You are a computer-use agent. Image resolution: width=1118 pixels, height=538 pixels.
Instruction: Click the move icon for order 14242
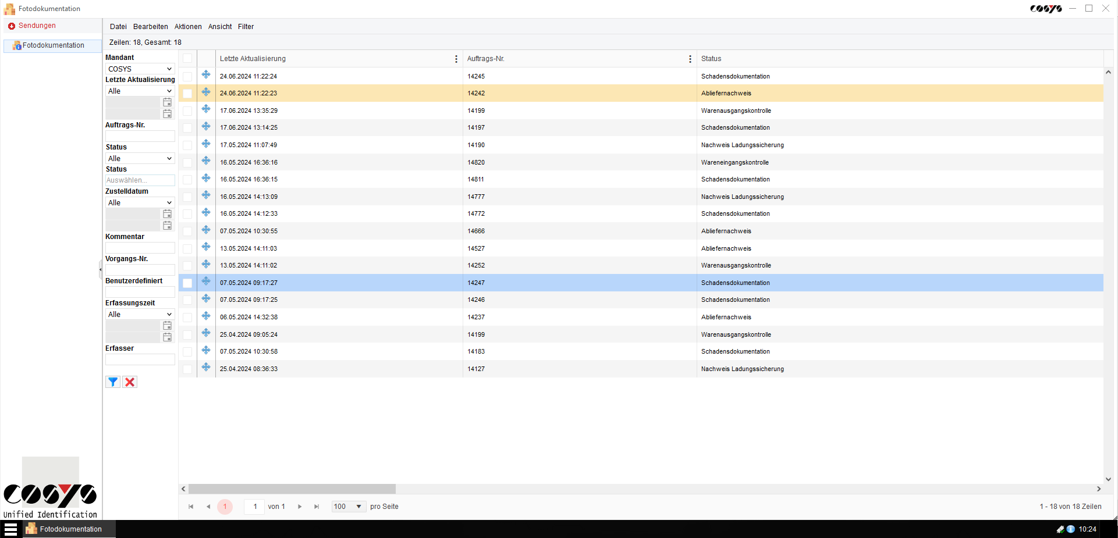click(206, 92)
